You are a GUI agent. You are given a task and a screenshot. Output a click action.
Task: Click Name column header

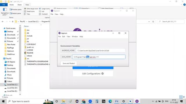pos(26,26)
